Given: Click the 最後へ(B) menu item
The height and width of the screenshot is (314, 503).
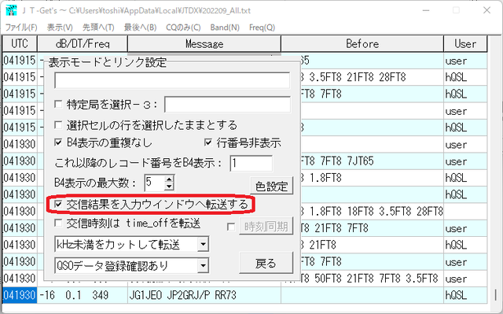Looking at the screenshot, I should click(140, 28).
